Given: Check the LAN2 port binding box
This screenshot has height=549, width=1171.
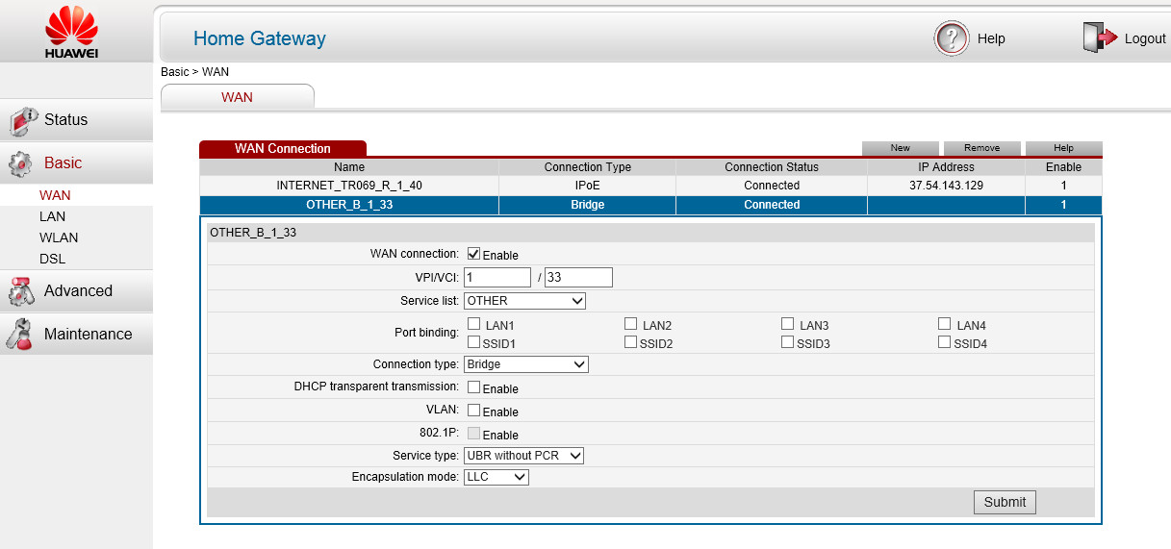Looking at the screenshot, I should click(x=630, y=325).
